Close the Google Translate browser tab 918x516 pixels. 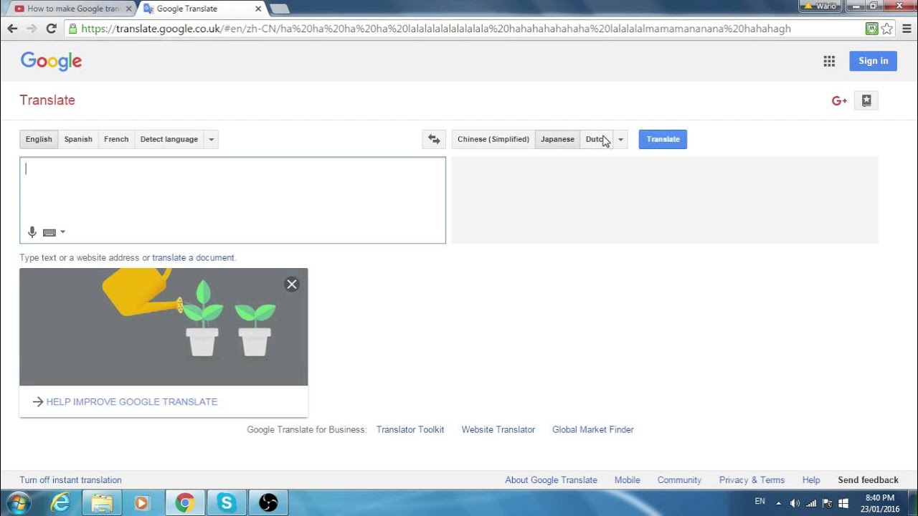(x=258, y=9)
